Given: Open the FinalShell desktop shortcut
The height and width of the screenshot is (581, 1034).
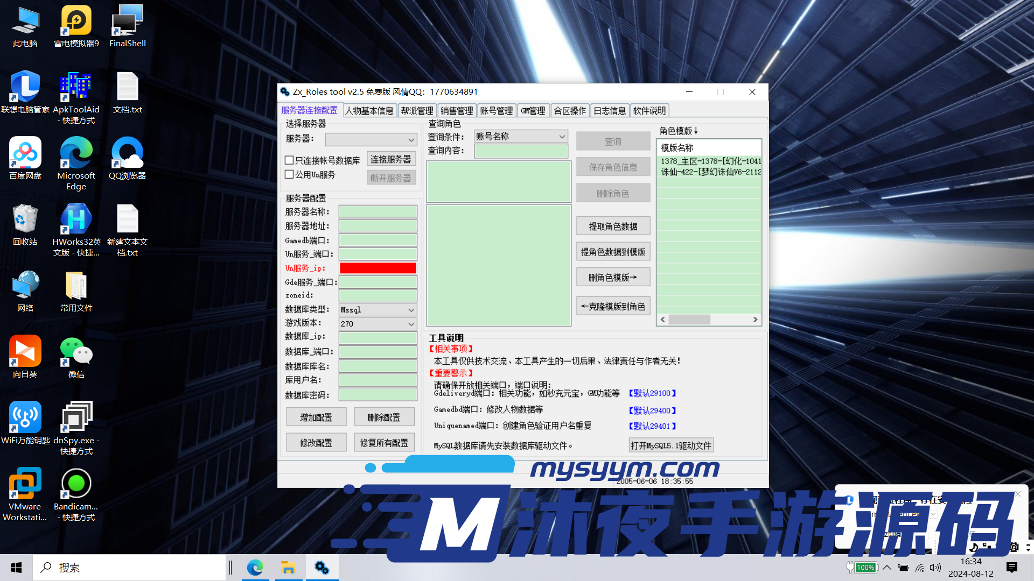Looking at the screenshot, I should coord(127,22).
